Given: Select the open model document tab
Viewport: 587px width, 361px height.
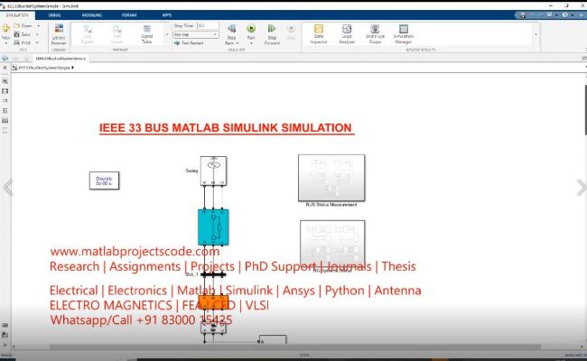Looking at the screenshot, I should tap(61, 59).
